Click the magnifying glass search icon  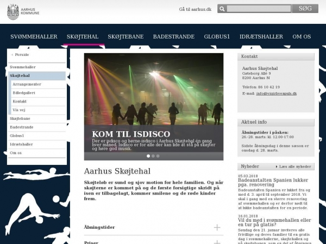coord(222,9)
